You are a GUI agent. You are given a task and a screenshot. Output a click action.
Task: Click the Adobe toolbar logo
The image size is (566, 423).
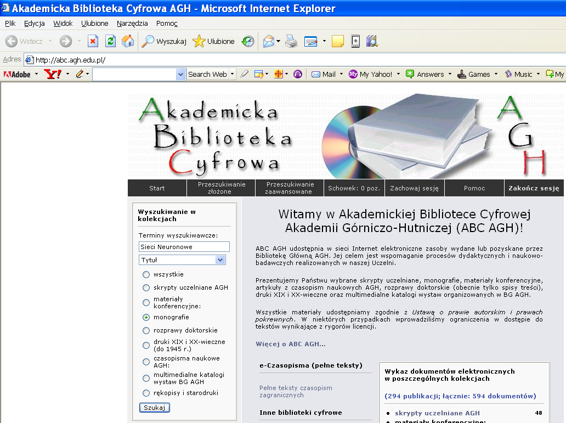(x=17, y=75)
